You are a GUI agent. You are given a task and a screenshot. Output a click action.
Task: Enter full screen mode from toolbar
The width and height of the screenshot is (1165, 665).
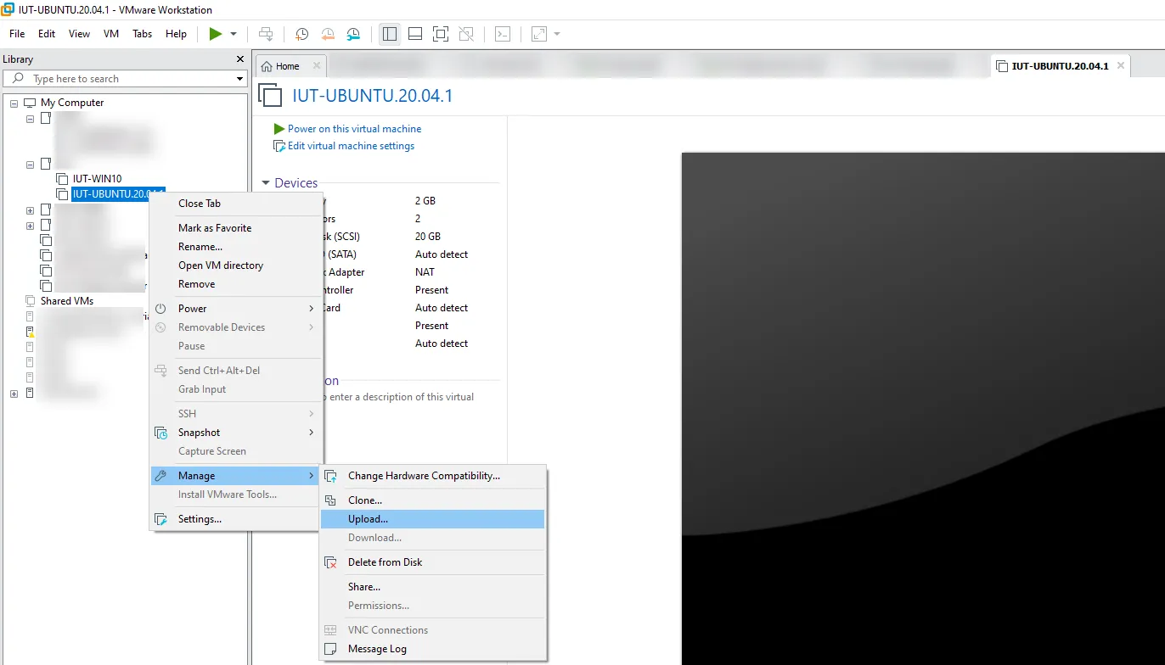click(440, 34)
